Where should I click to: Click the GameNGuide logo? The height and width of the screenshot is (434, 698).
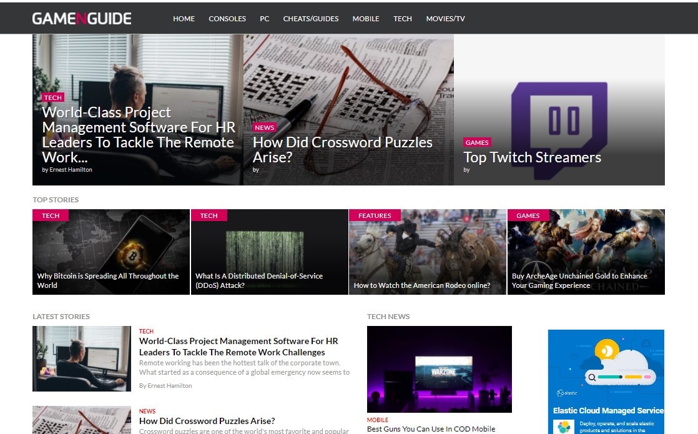click(82, 18)
